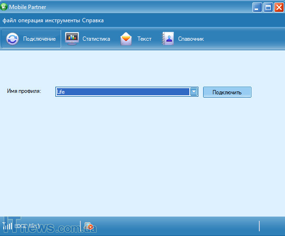Screen dimensions: 285x236
Task: Maximize the Mobile Partner window
Action: 268,7
